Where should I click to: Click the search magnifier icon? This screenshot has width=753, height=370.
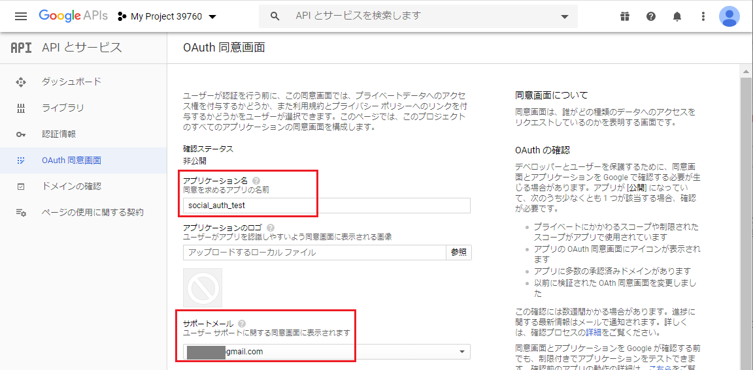275,16
